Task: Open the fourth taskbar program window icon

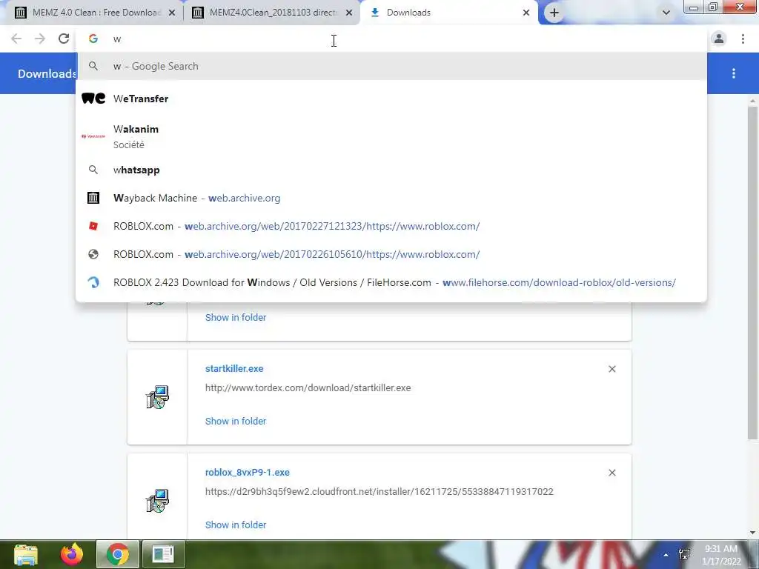Action: [163, 554]
